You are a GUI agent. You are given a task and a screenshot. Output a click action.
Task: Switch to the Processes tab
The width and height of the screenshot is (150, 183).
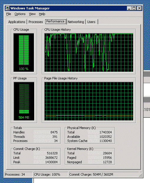[36, 22]
